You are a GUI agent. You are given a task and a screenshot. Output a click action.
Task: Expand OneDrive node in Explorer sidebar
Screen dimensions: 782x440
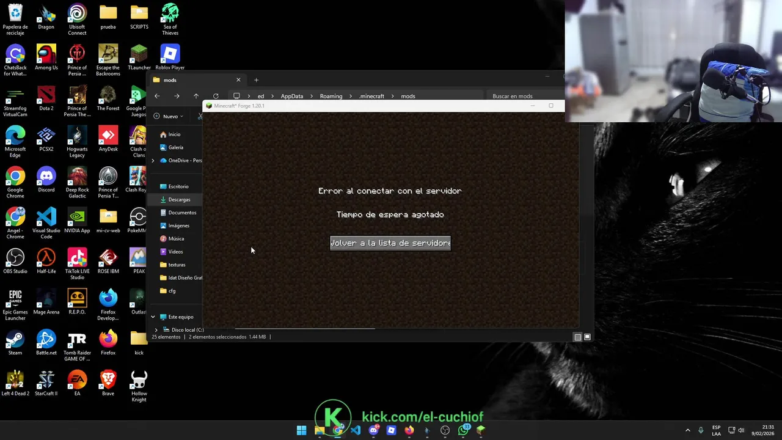click(x=153, y=161)
